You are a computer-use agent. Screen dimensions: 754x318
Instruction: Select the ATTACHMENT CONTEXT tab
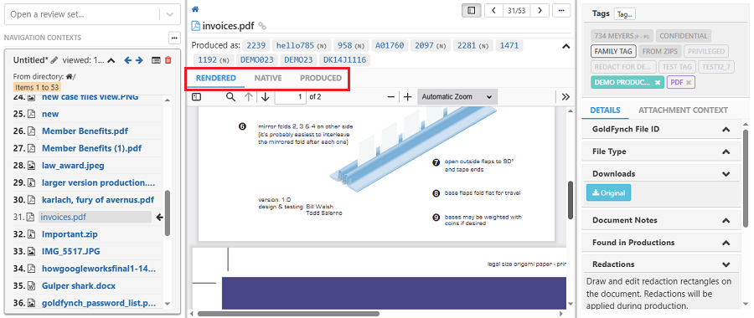tap(683, 110)
